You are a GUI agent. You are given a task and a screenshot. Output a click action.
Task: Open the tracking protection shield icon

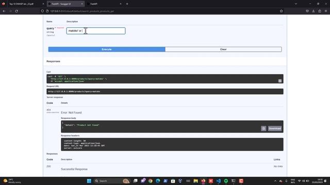(x=42, y=11)
